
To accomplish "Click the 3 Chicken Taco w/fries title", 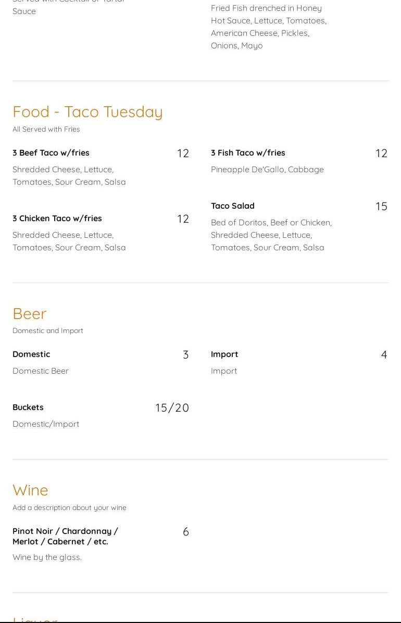I will [57, 218].
